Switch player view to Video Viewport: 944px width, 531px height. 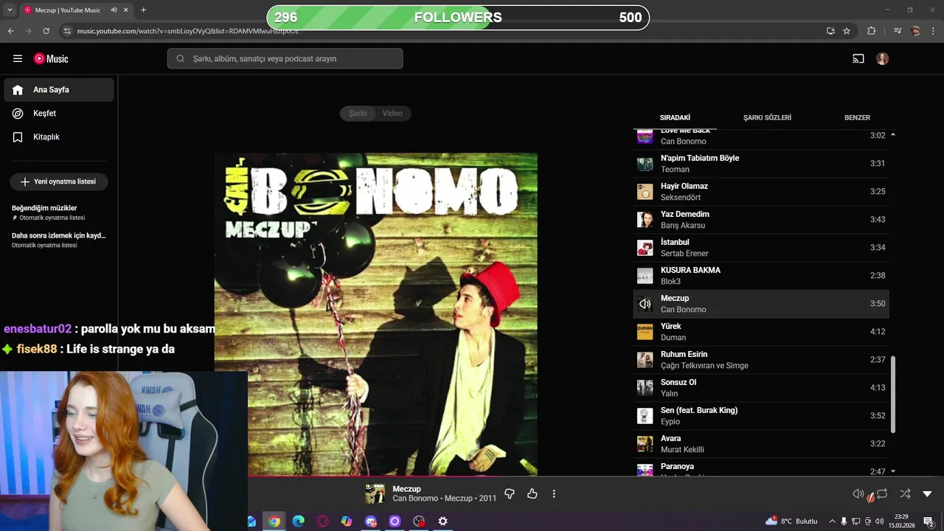392,113
